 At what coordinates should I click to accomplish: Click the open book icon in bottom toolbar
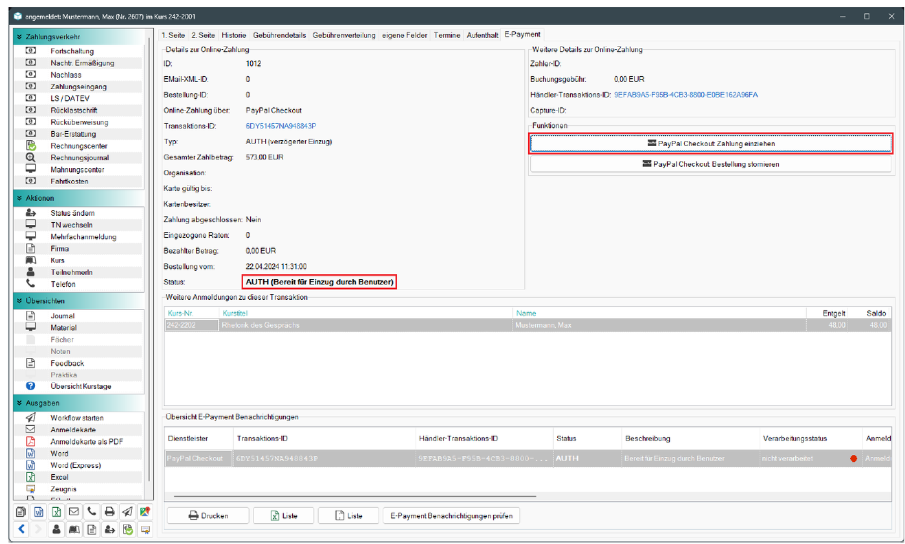click(74, 529)
